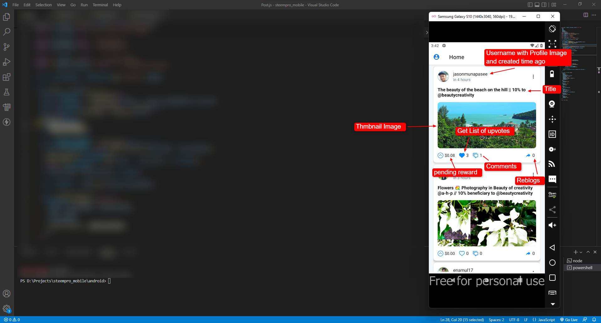Rotate the emulator device screen
The image size is (601, 323).
click(x=552, y=29)
